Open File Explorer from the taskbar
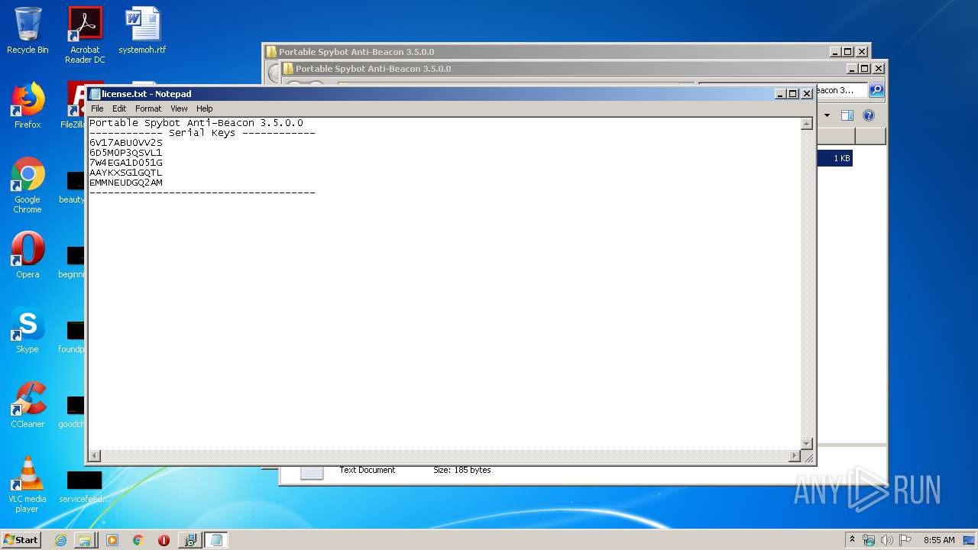Image resolution: width=978 pixels, height=550 pixels. 85,540
